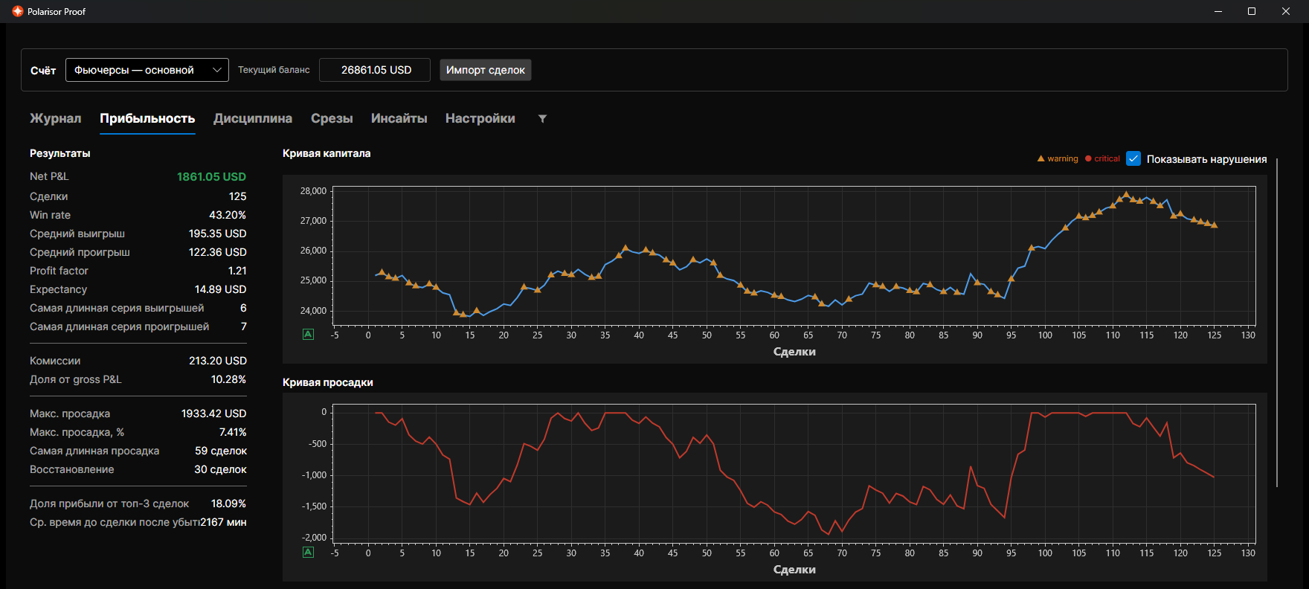1309x589 pixels.
Task: Click the Polarisor Proof app logo
Action: (x=18, y=11)
